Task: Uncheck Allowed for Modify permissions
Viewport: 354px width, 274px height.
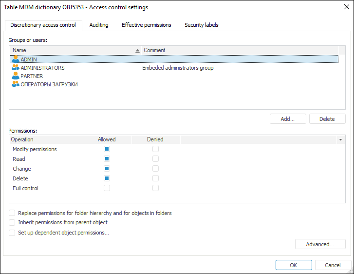Action: coord(107,149)
